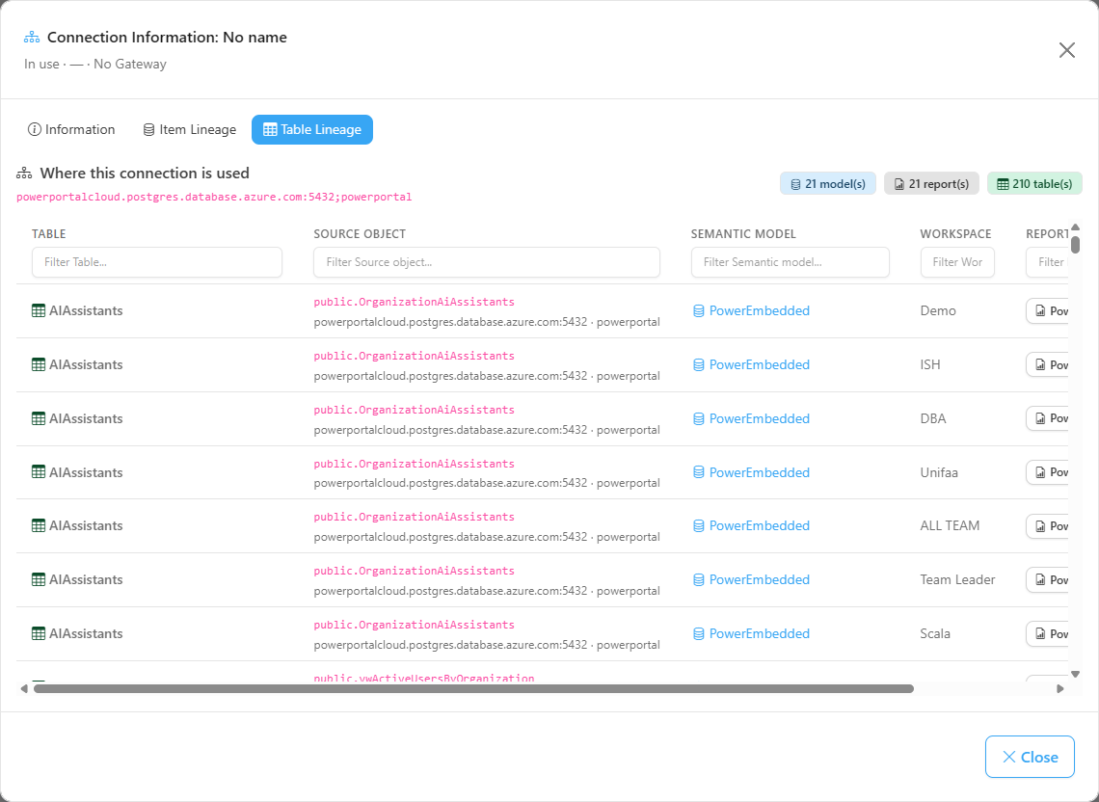Open report button in ISH row

(x=1047, y=364)
